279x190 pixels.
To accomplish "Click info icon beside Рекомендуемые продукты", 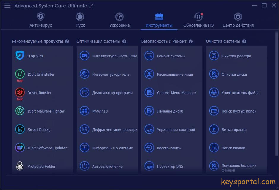I will pos(67,42).
